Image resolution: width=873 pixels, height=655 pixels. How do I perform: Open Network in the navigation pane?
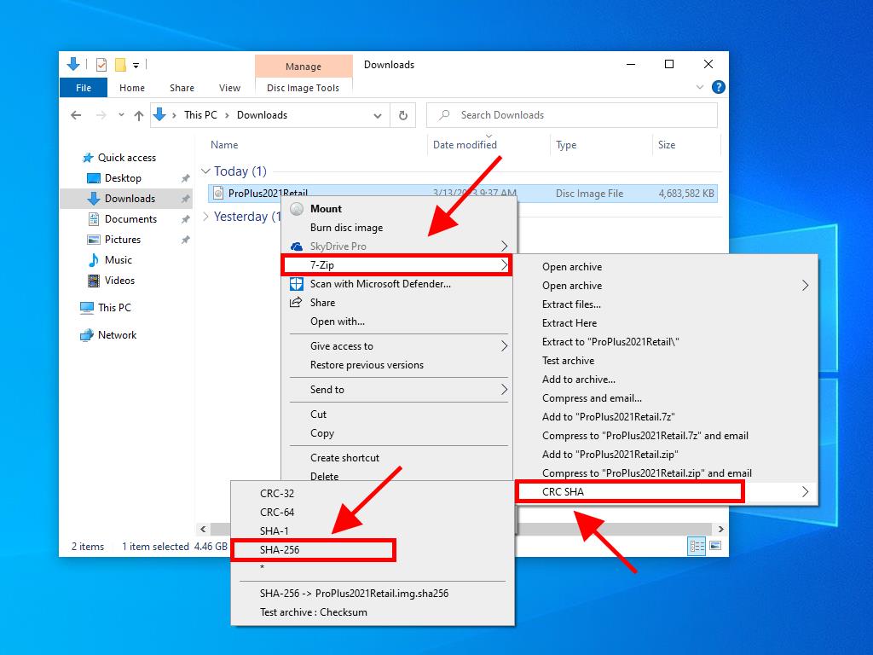click(117, 335)
